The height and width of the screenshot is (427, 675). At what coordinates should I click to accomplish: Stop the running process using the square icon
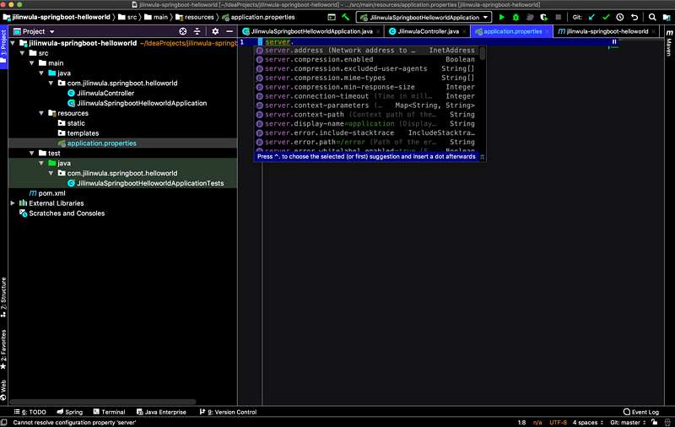pyautogui.click(x=559, y=17)
